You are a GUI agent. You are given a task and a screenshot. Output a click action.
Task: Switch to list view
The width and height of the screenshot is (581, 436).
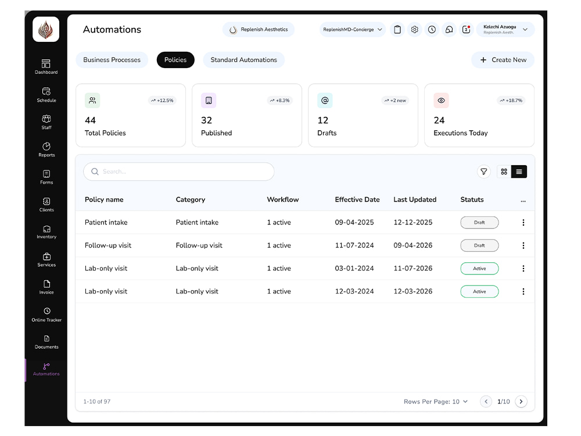click(519, 171)
